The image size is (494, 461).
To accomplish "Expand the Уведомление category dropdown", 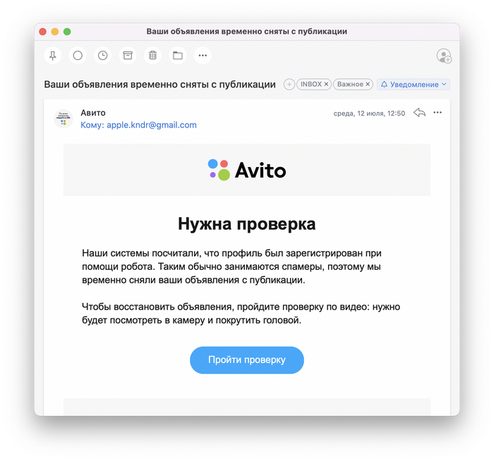I will [x=414, y=85].
